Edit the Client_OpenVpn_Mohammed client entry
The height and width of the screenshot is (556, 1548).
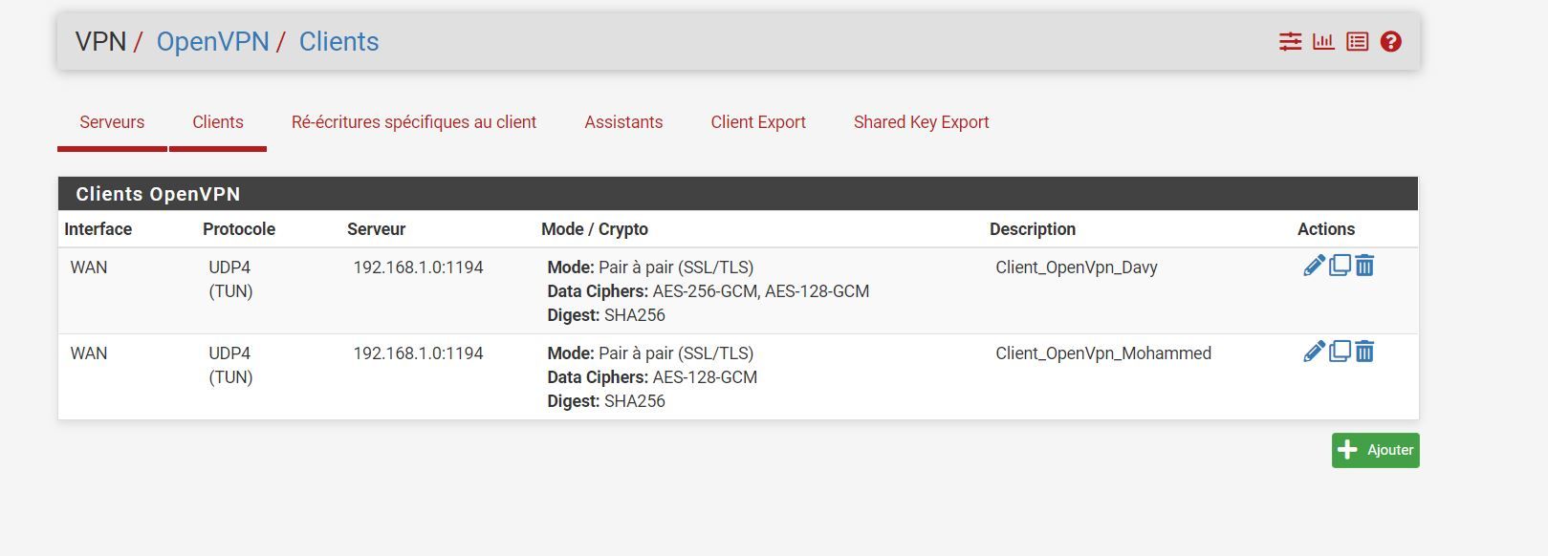pos(1314,352)
